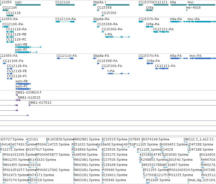Select the RM02881.5prime EST label
This screenshot has width=216, height=184.
[x=86, y=139]
